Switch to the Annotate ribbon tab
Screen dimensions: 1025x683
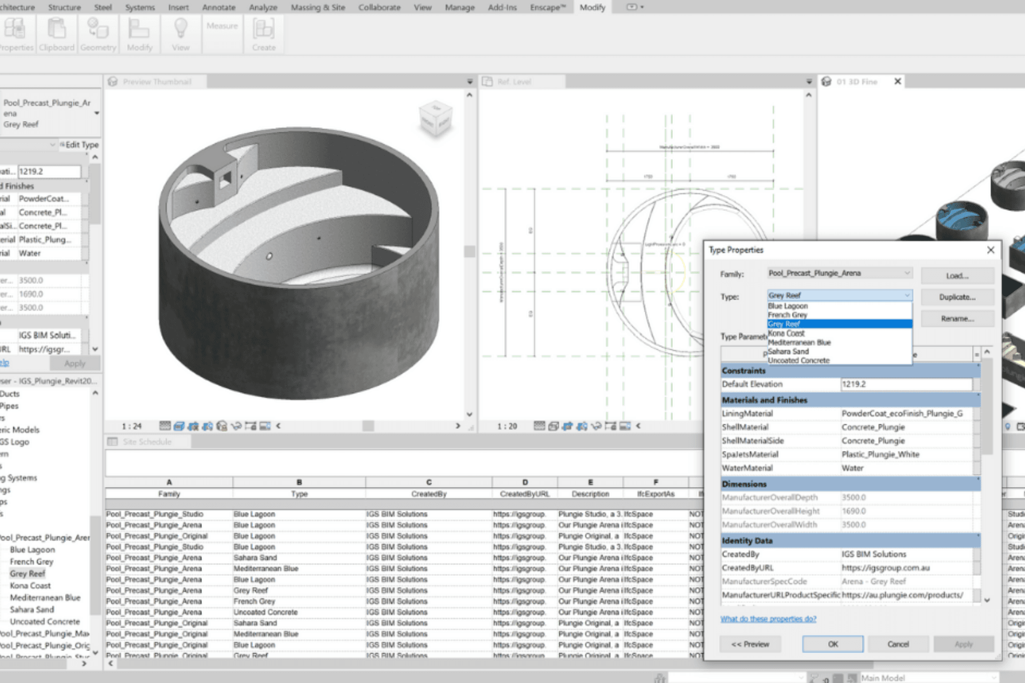tap(218, 7)
